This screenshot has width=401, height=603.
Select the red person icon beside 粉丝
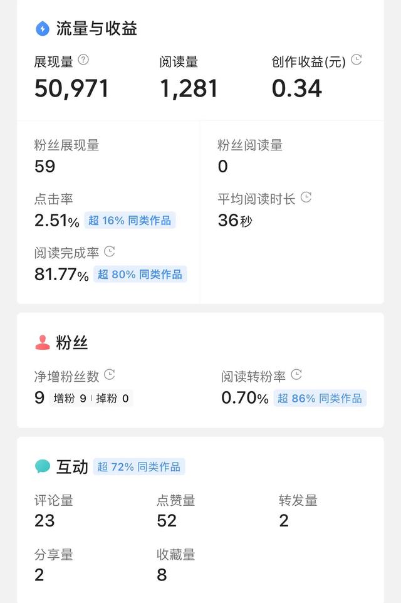43,343
